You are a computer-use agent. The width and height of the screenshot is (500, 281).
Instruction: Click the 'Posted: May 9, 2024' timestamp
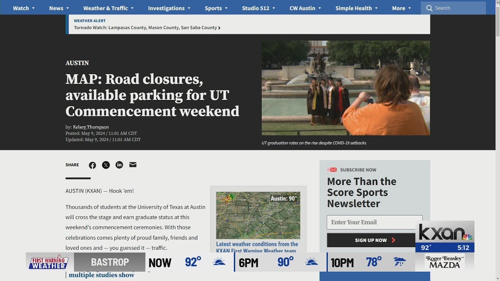coord(101,133)
